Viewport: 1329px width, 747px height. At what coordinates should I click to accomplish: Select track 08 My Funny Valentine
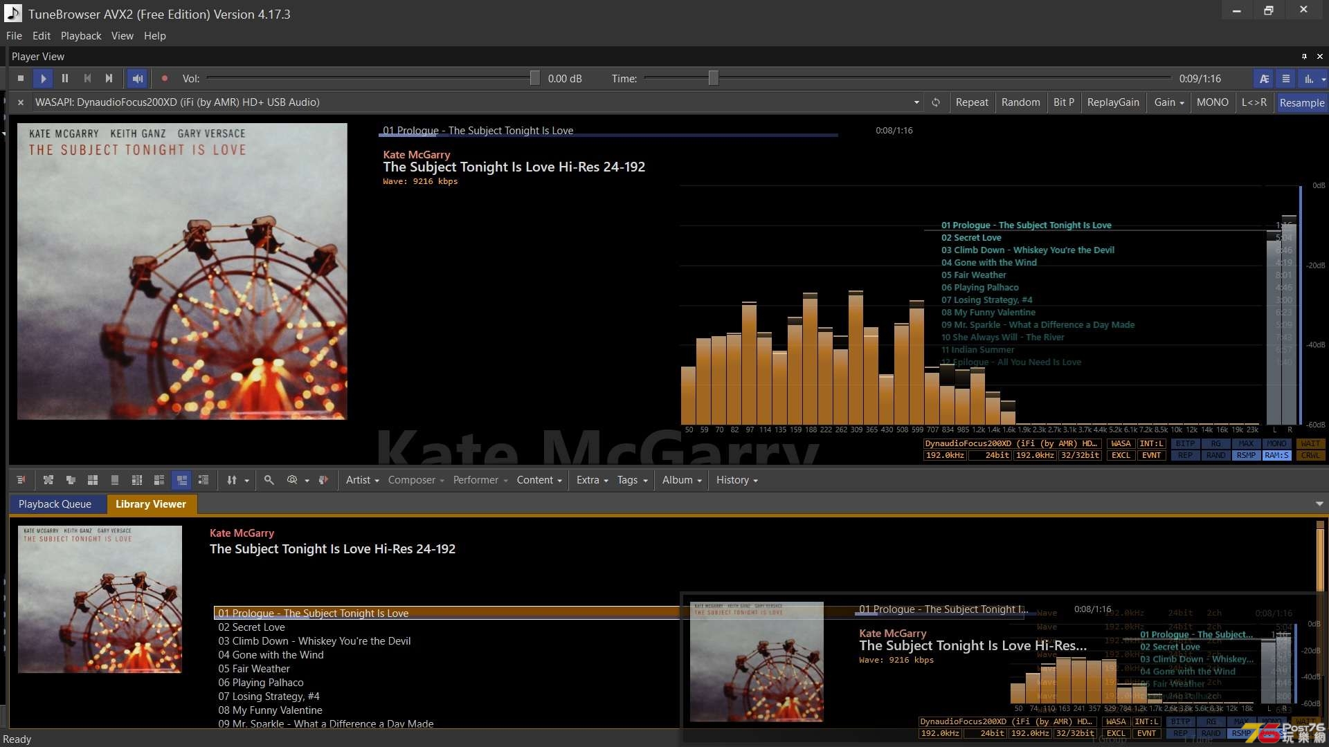pyautogui.click(x=270, y=710)
